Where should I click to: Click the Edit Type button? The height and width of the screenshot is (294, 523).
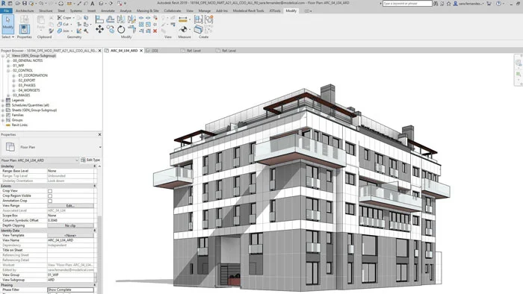coord(90,160)
